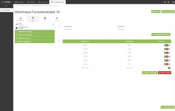Viewport: 175px width, 111px height.
Task: Select the Energiebuchhaltung top navigation tab
Action: (x=58, y=2)
